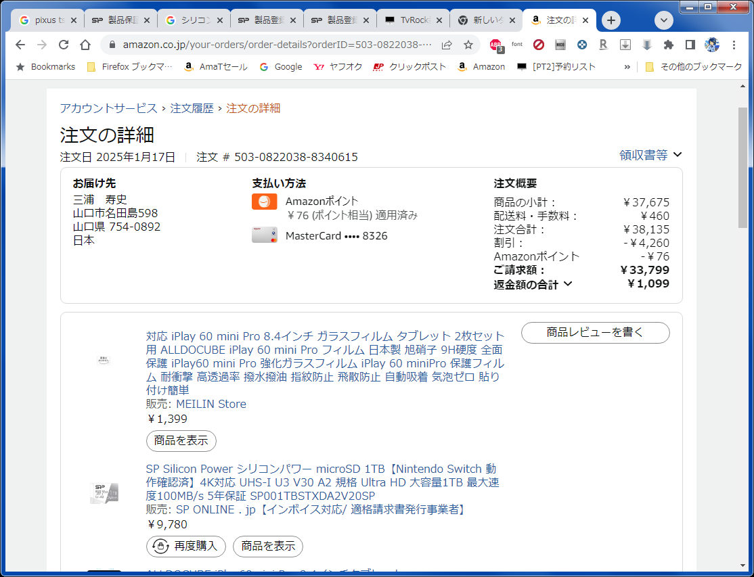The width and height of the screenshot is (754, 577).
Task: Open the 注文履歴 breadcrumb link
Action: (192, 108)
